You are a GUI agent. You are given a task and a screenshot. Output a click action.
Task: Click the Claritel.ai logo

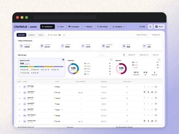point(20,26)
